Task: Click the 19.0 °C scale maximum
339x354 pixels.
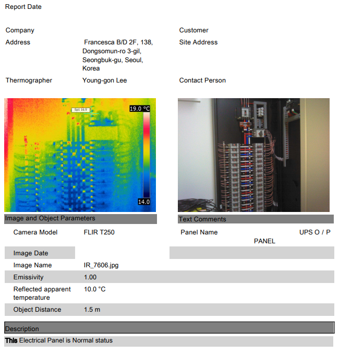Action: (140, 109)
